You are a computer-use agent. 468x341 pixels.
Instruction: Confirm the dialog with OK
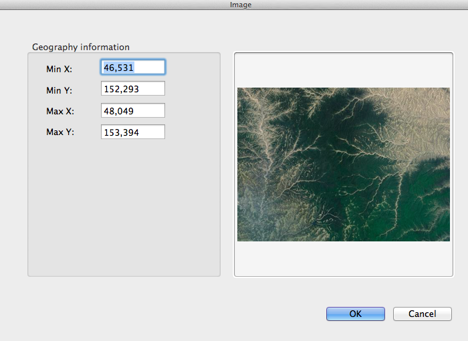(x=356, y=314)
